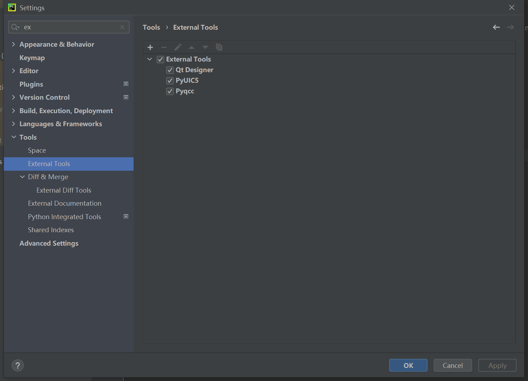The image size is (528, 381).
Task: Open Advanced Settings page
Action: [49, 243]
